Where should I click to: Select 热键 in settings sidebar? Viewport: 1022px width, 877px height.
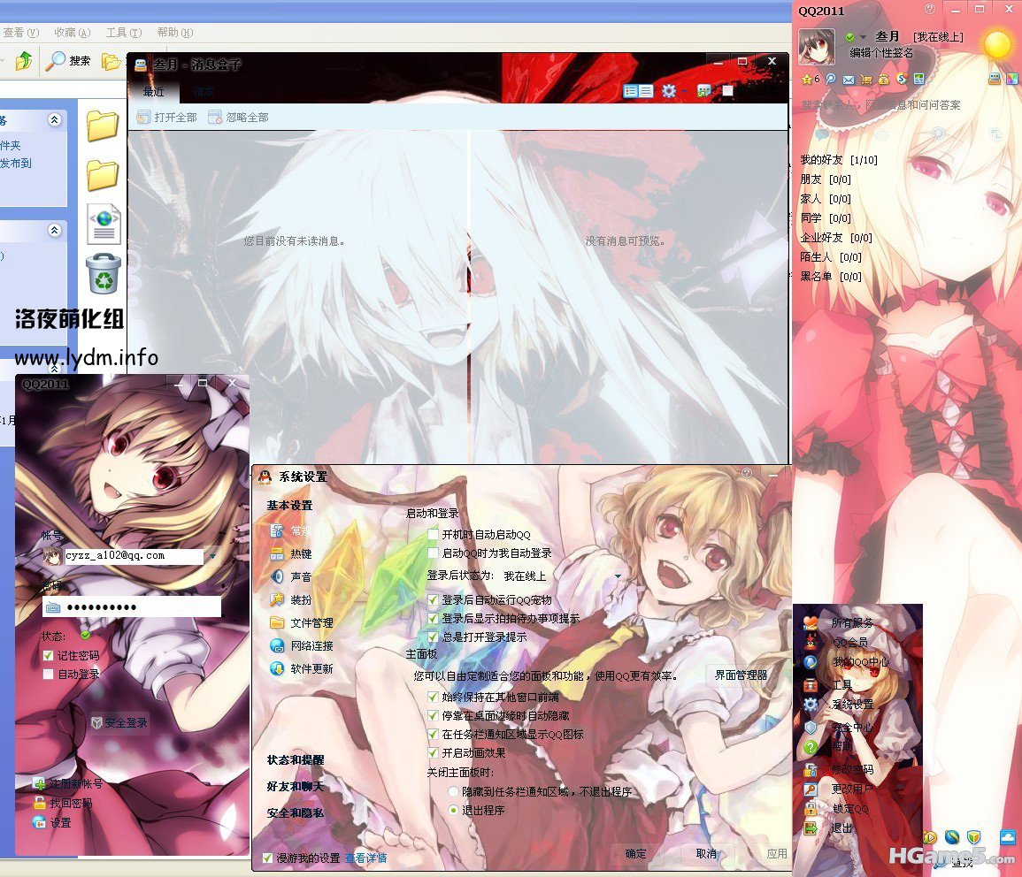(301, 554)
